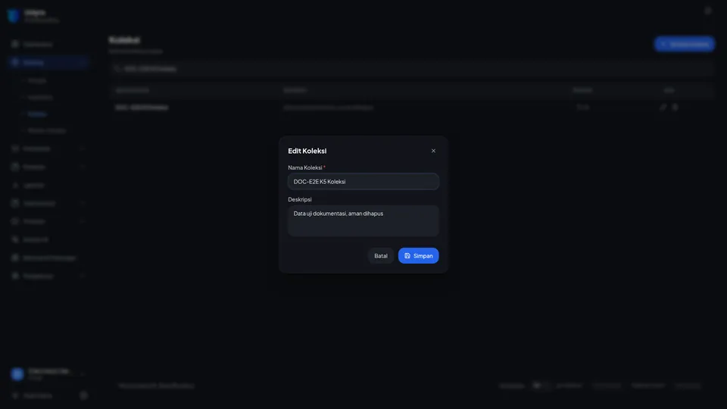Click the Nama Koleksi input field
The width and height of the screenshot is (727, 409).
(363, 181)
